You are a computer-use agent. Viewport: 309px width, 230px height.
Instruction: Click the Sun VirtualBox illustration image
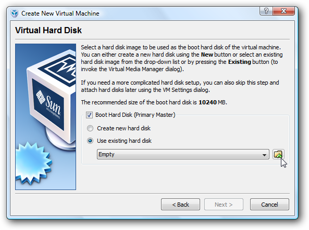coord(45,117)
